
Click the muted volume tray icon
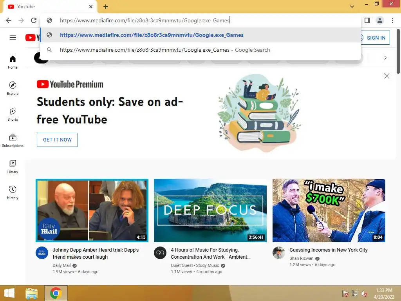point(364,294)
